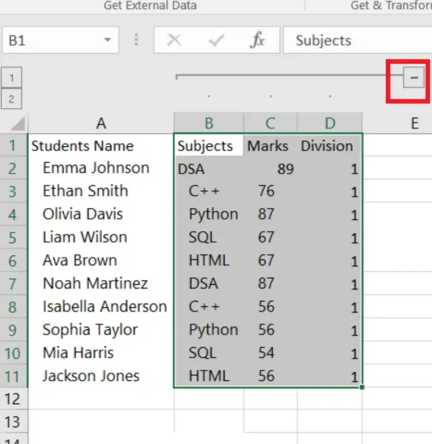Click into the formula bar showing Subjects

356,41
